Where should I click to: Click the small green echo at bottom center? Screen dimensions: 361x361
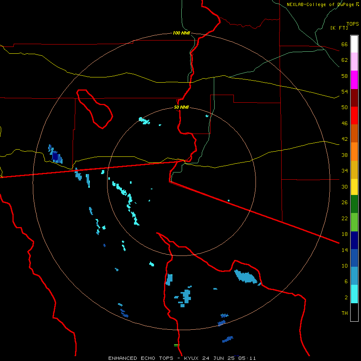tap(176, 345)
